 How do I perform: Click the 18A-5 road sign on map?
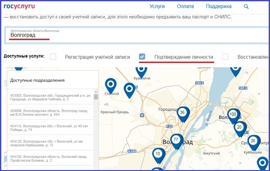point(199,83)
